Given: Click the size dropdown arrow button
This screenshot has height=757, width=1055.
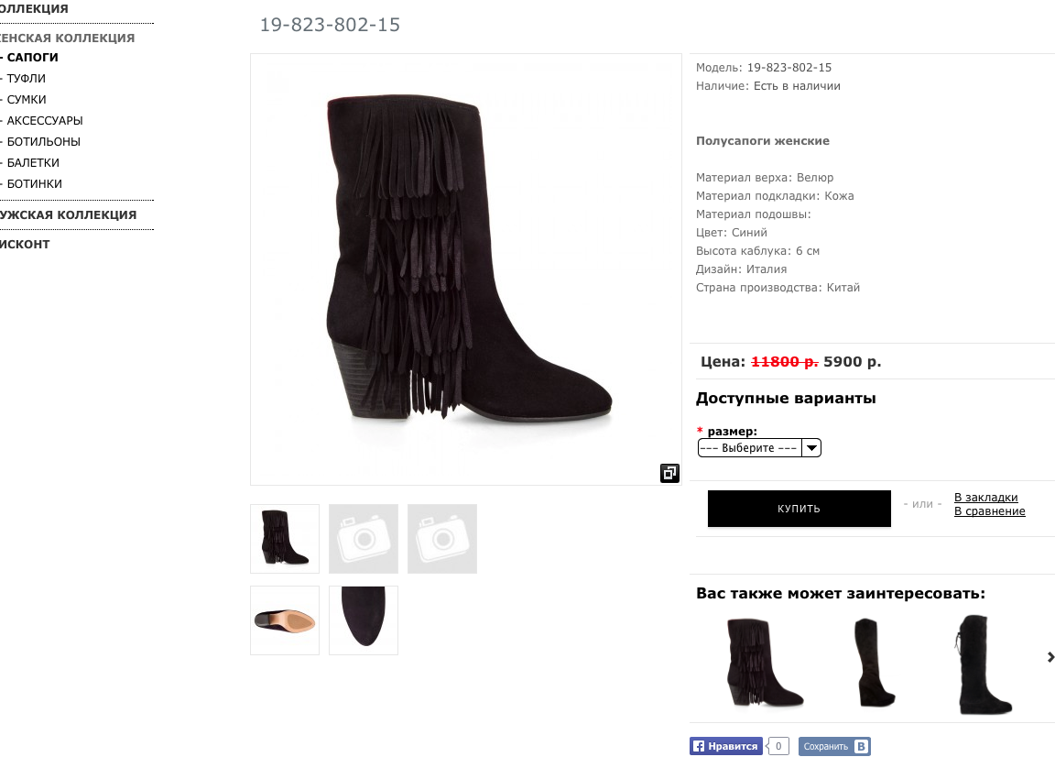Looking at the screenshot, I should click(x=811, y=448).
